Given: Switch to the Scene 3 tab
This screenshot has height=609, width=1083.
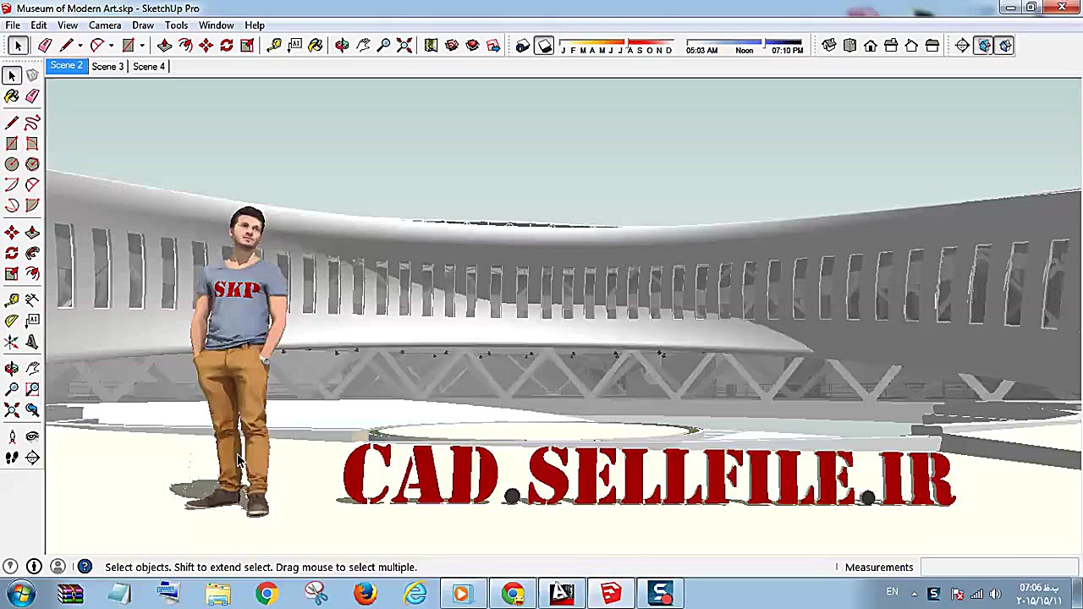Looking at the screenshot, I should pyautogui.click(x=107, y=66).
